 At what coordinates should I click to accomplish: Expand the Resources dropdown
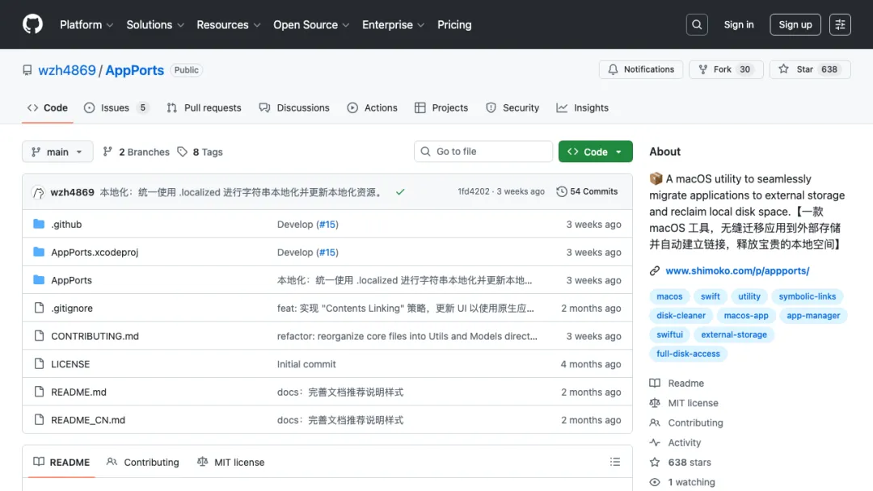pyautogui.click(x=228, y=24)
